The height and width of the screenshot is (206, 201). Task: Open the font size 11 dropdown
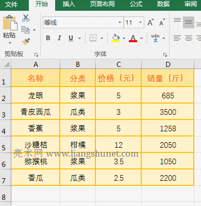[x=140, y=23]
